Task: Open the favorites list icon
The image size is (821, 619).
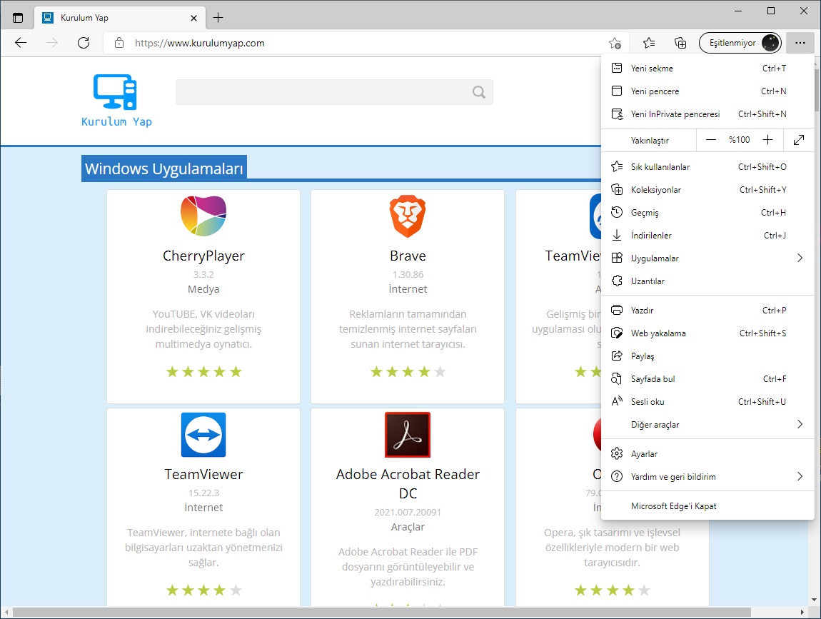Action: point(649,43)
